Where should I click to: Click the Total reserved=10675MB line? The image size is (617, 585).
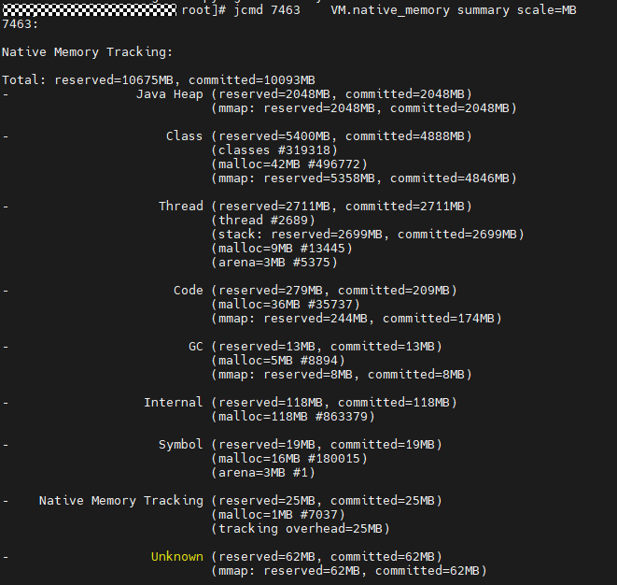coord(159,79)
